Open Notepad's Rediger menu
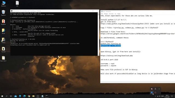The width and height of the screenshot is (175, 98). point(106,14)
